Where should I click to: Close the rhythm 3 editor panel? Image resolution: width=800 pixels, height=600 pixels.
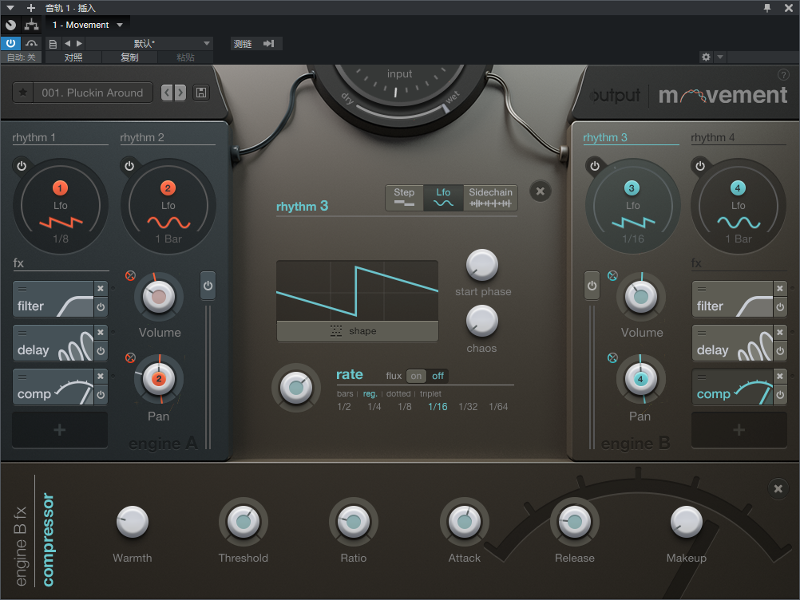[x=541, y=191]
